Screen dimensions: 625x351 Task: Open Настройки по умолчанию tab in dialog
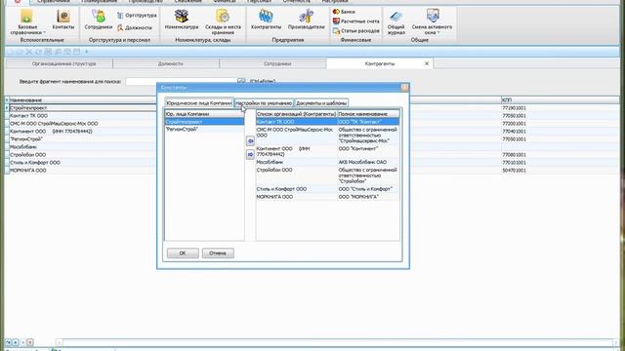pyautogui.click(x=264, y=103)
